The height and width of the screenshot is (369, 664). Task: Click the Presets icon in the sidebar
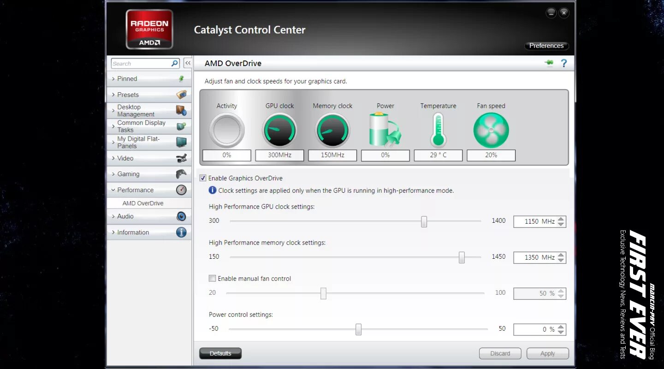click(181, 95)
